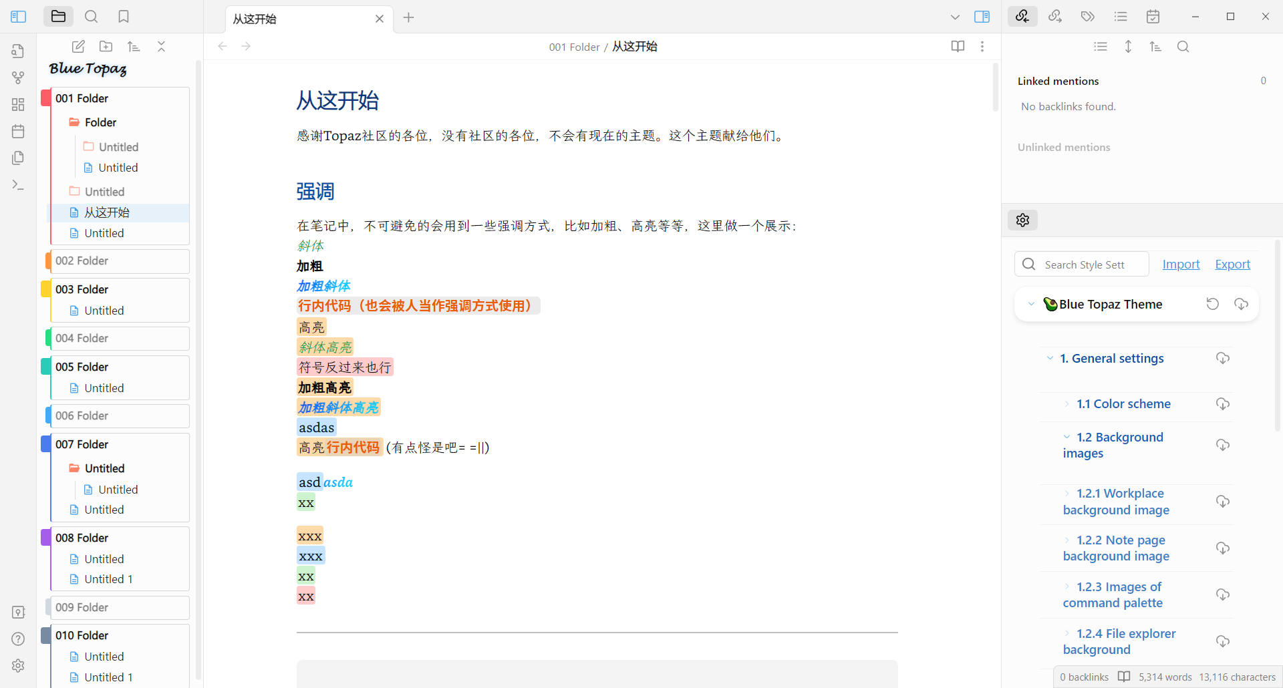Collapse the Linked mentions section
The width and height of the screenshot is (1283, 688).
click(1058, 81)
